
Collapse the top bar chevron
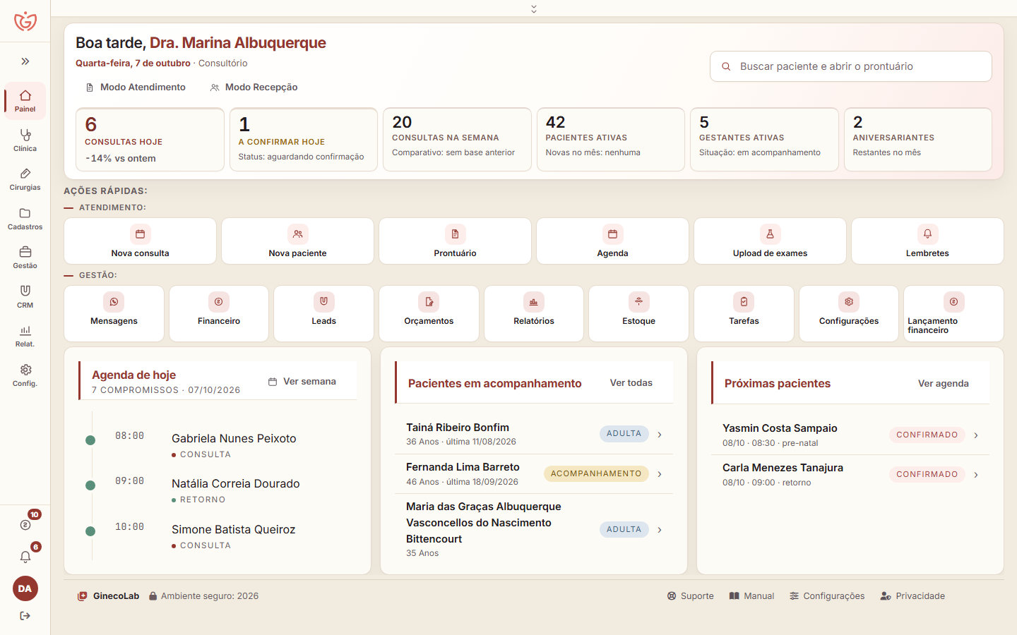click(534, 8)
